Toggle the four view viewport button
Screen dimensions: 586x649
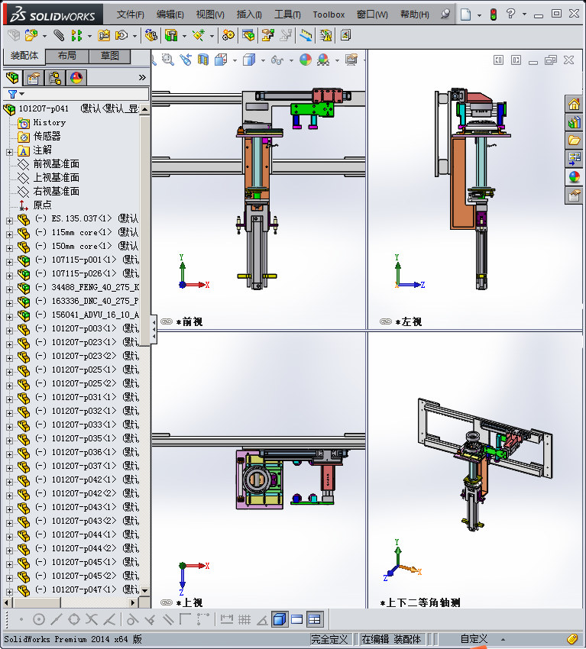[314, 619]
